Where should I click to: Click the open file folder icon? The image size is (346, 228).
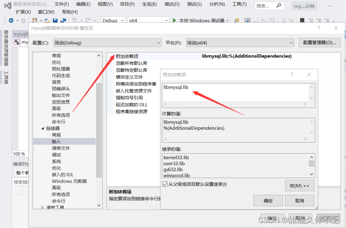point(47,20)
